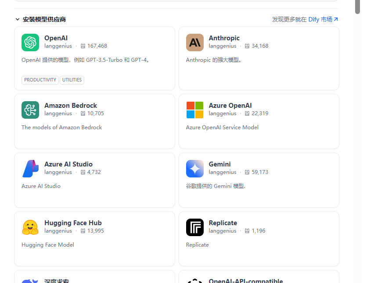Open the Anthropic provider title
392x283 pixels.
[x=224, y=38]
